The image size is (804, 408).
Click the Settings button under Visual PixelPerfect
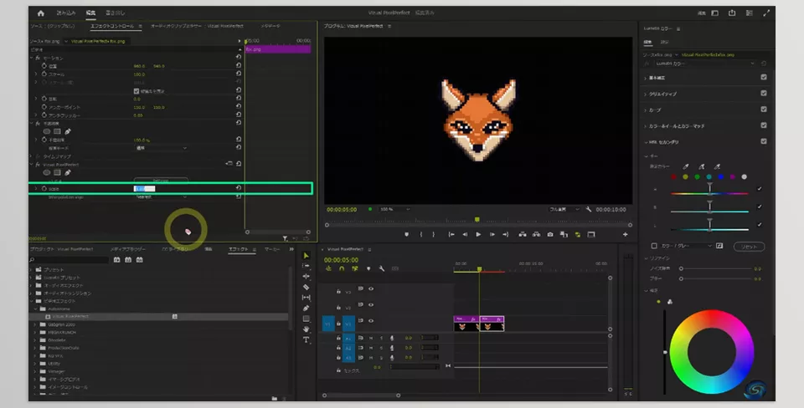click(x=161, y=181)
